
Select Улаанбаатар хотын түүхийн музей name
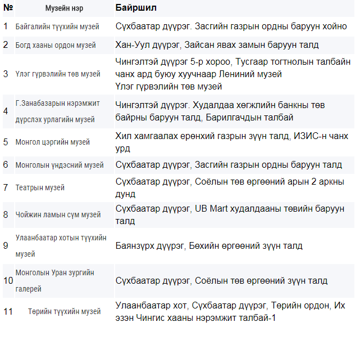coord(61,246)
